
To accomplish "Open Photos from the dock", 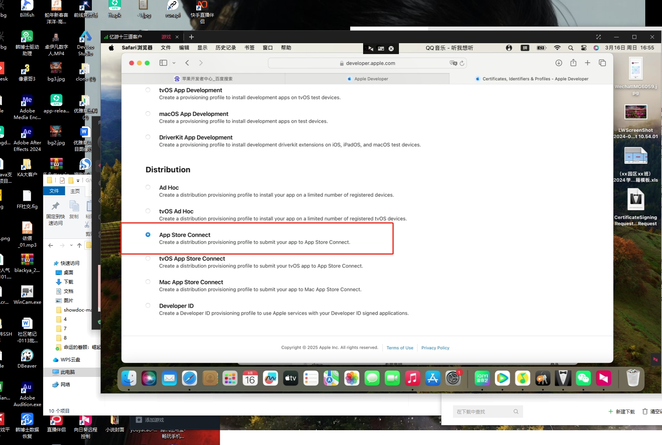I will tap(352, 378).
